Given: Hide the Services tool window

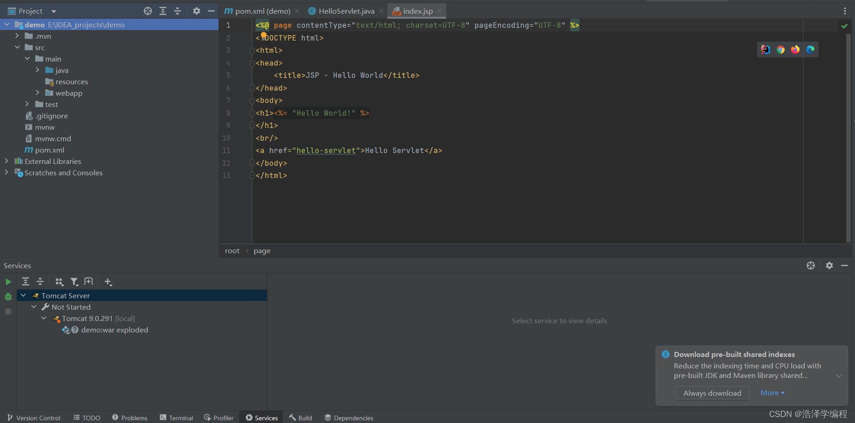Looking at the screenshot, I should [845, 265].
